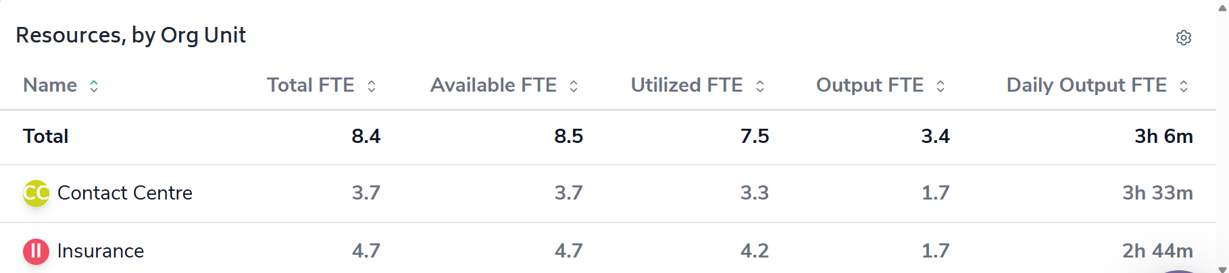This screenshot has width=1229, height=273.
Task: Open the Contact Centre org unit
Action: coord(125,193)
